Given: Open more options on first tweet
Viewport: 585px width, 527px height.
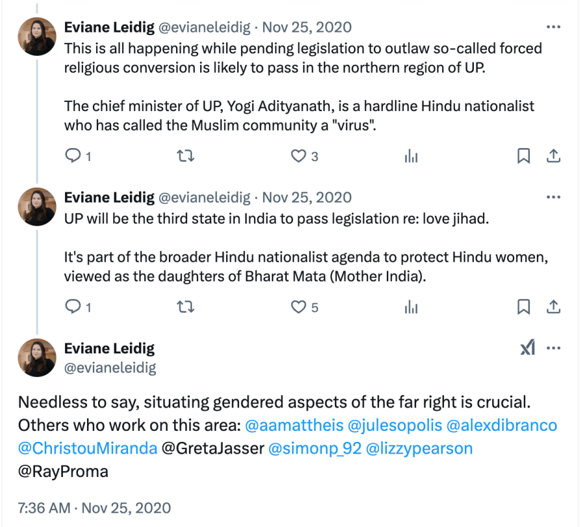Looking at the screenshot, I should tap(553, 27).
